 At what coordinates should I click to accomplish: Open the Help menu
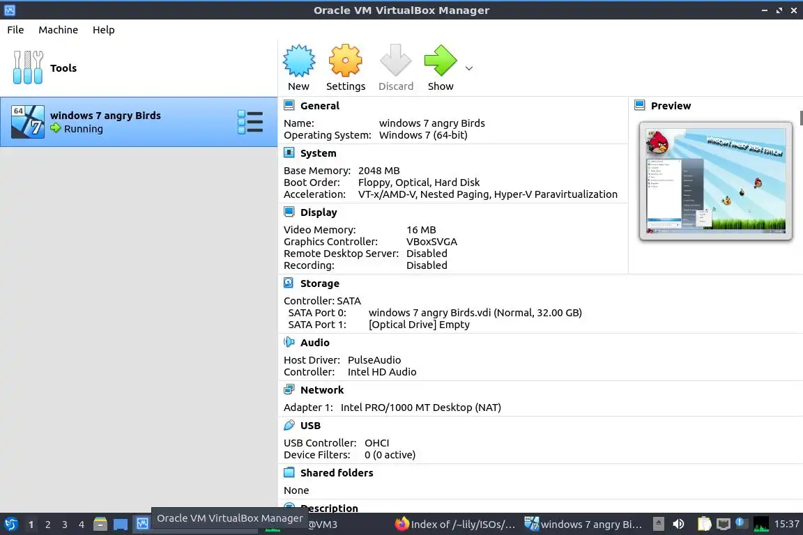coord(103,30)
